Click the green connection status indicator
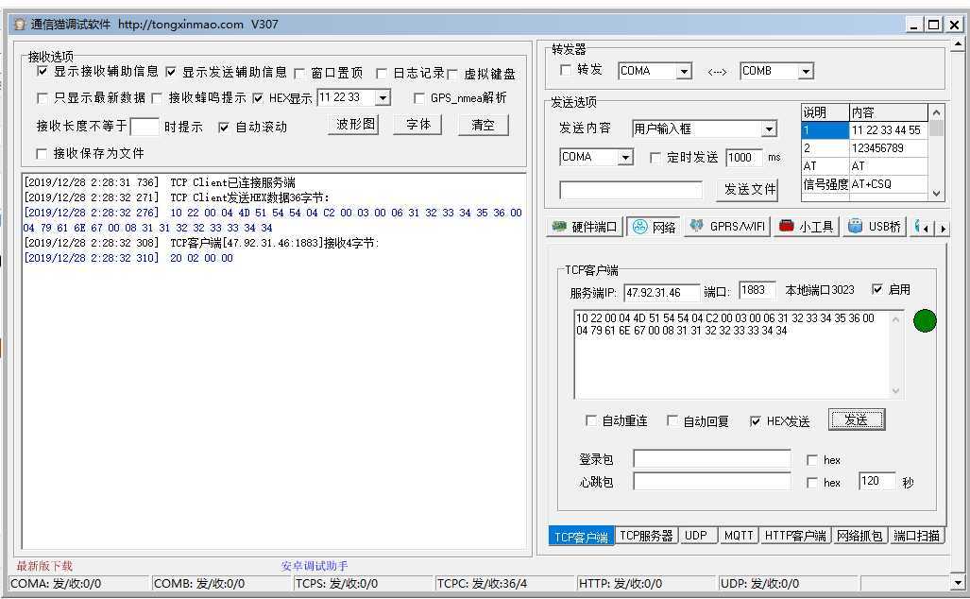The height and width of the screenshot is (599, 970). tap(925, 320)
